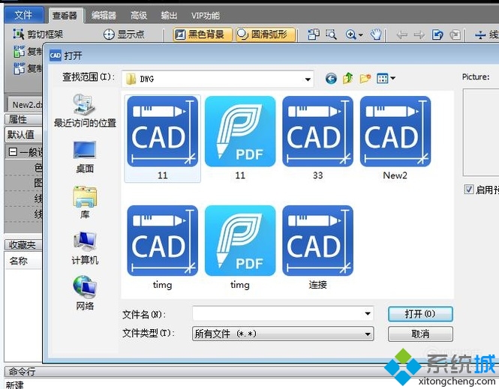The height and width of the screenshot is (389, 499).
Task: Toggle 显示点 option
Action: pos(124,34)
